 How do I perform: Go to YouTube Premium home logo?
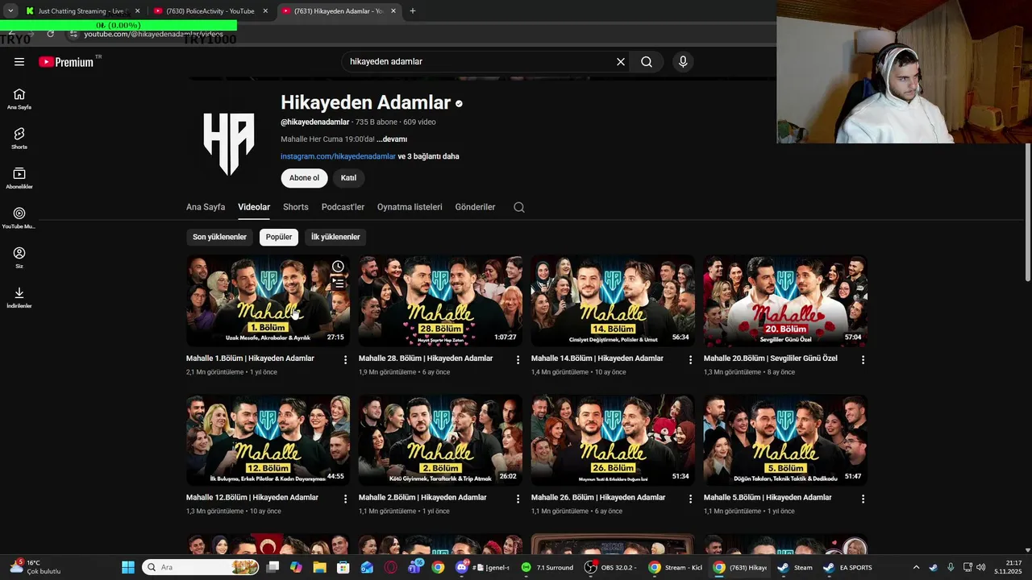point(66,62)
